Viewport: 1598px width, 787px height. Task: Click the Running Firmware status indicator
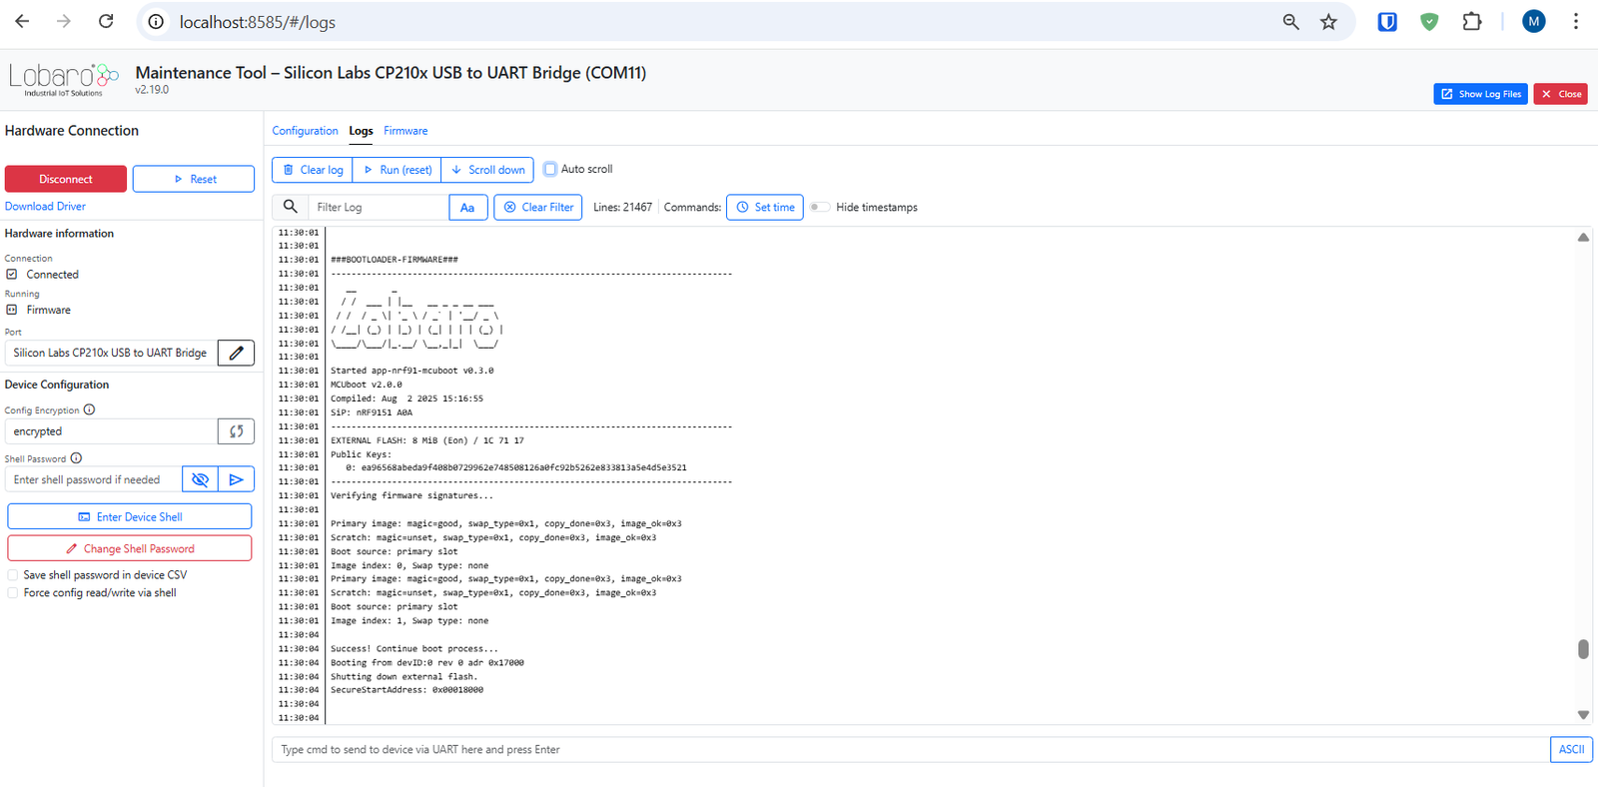coord(38,310)
